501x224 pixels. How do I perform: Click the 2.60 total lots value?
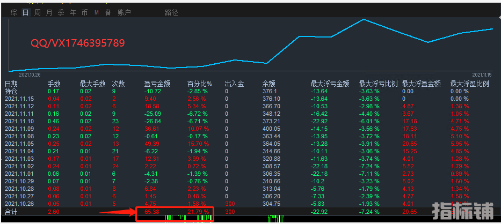pyautogui.click(x=53, y=211)
